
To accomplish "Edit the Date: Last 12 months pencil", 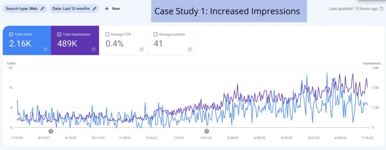I will [x=95, y=9].
